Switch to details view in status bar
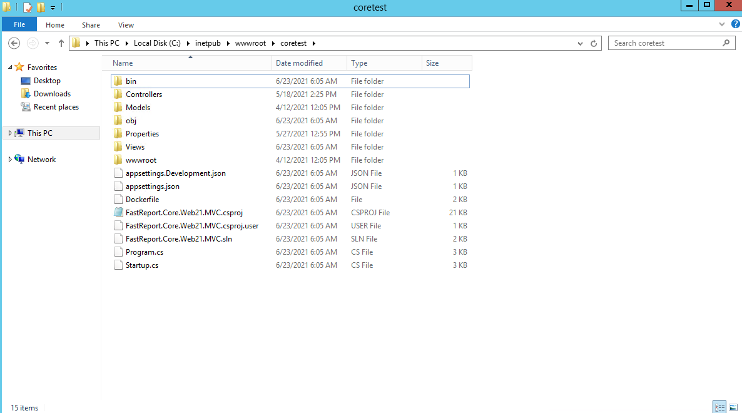 [719, 407]
